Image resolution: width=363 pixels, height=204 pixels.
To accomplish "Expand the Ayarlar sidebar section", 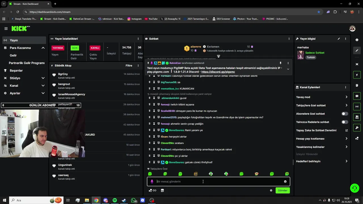I will 43,93.
